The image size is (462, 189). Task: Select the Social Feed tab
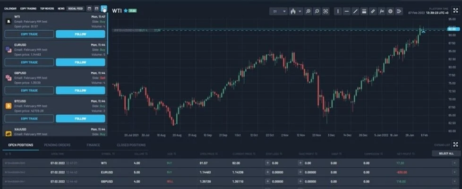[x=76, y=9]
